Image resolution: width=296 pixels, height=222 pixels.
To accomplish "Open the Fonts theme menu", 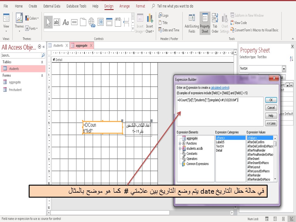I will click(31, 28).
